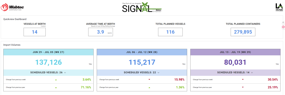Open the Port of Los Angeles Signal logo
The height and width of the screenshot is (95, 285).
[x=142, y=7]
